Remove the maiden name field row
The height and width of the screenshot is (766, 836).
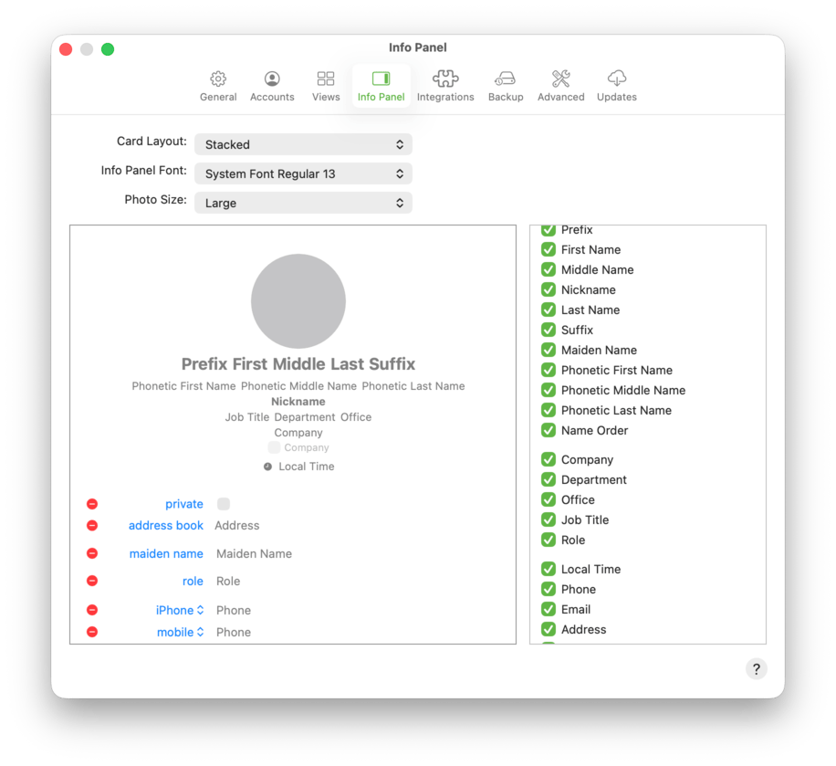[x=92, y=553]
